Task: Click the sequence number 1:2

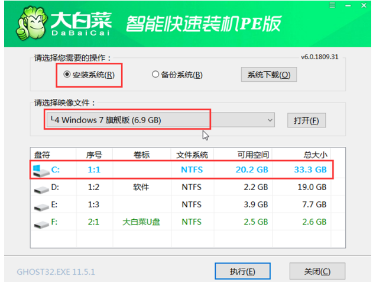Action: pyautogui.click(x=94, y=187)
